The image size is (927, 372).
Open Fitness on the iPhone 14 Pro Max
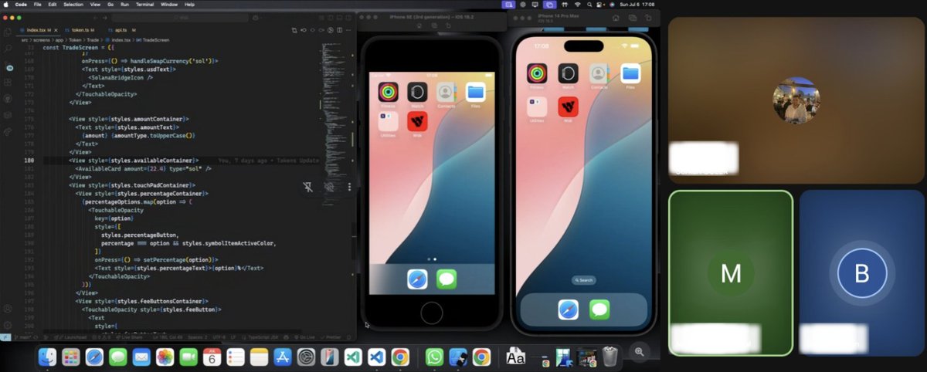[x=537, y=73]
